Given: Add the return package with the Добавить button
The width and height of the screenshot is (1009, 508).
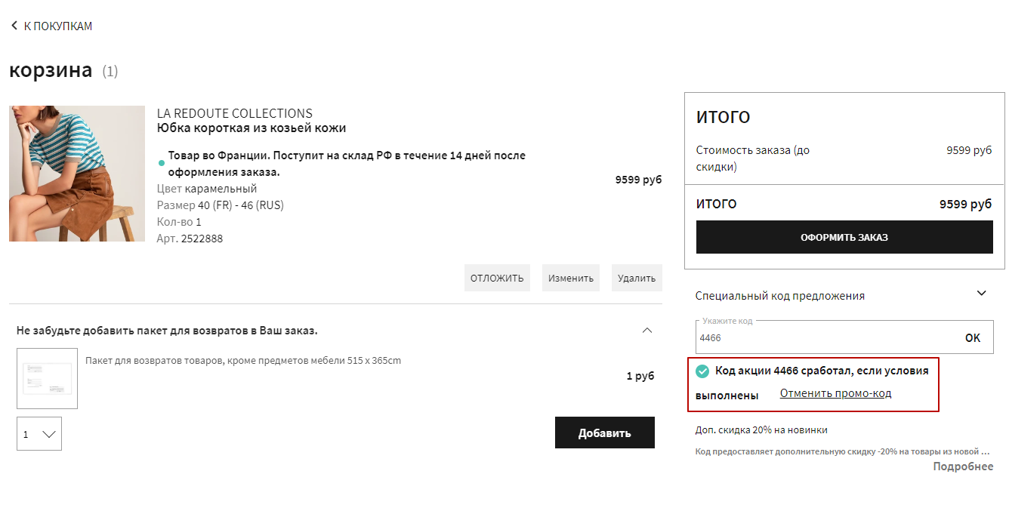Looking at the screenshot, I should point(604,433).
